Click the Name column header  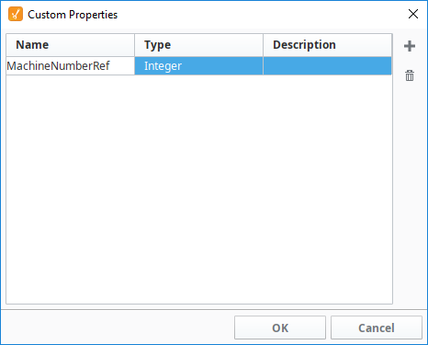(x=70, y=45)
